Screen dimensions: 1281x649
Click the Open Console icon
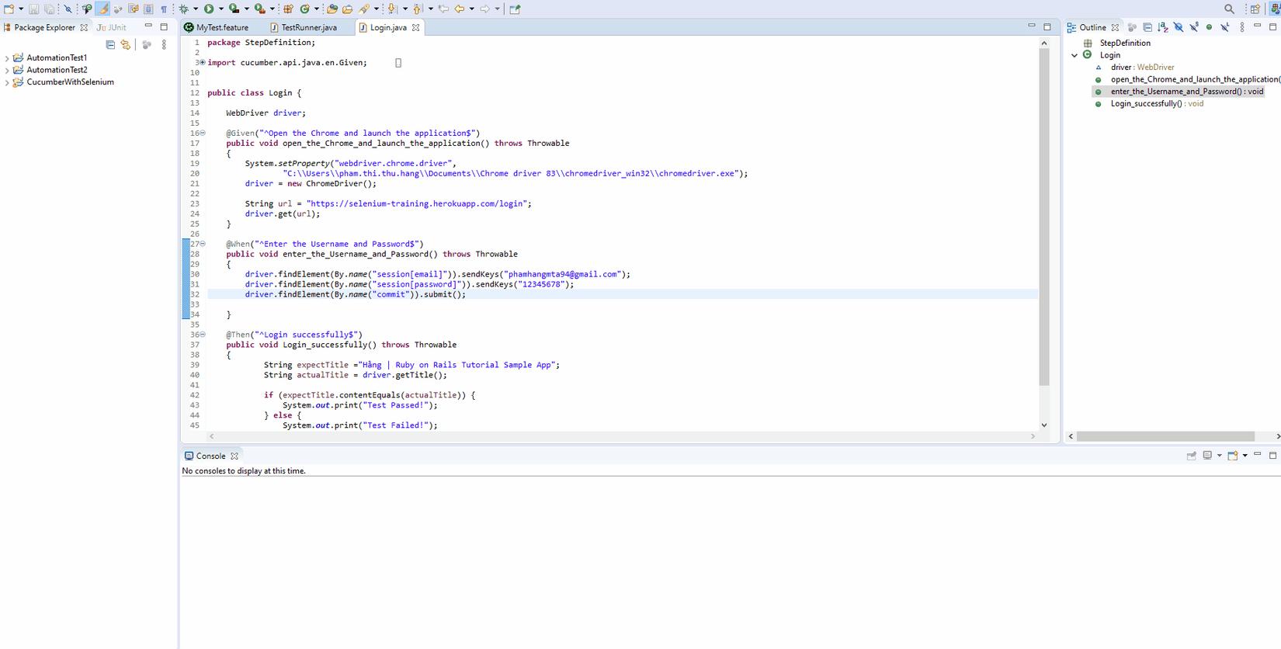coord(1232,455)
